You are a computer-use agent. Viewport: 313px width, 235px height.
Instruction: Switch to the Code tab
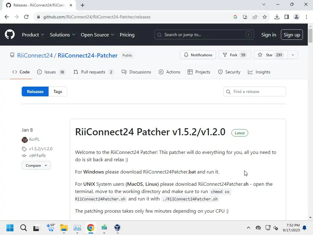tap(21, 72)
